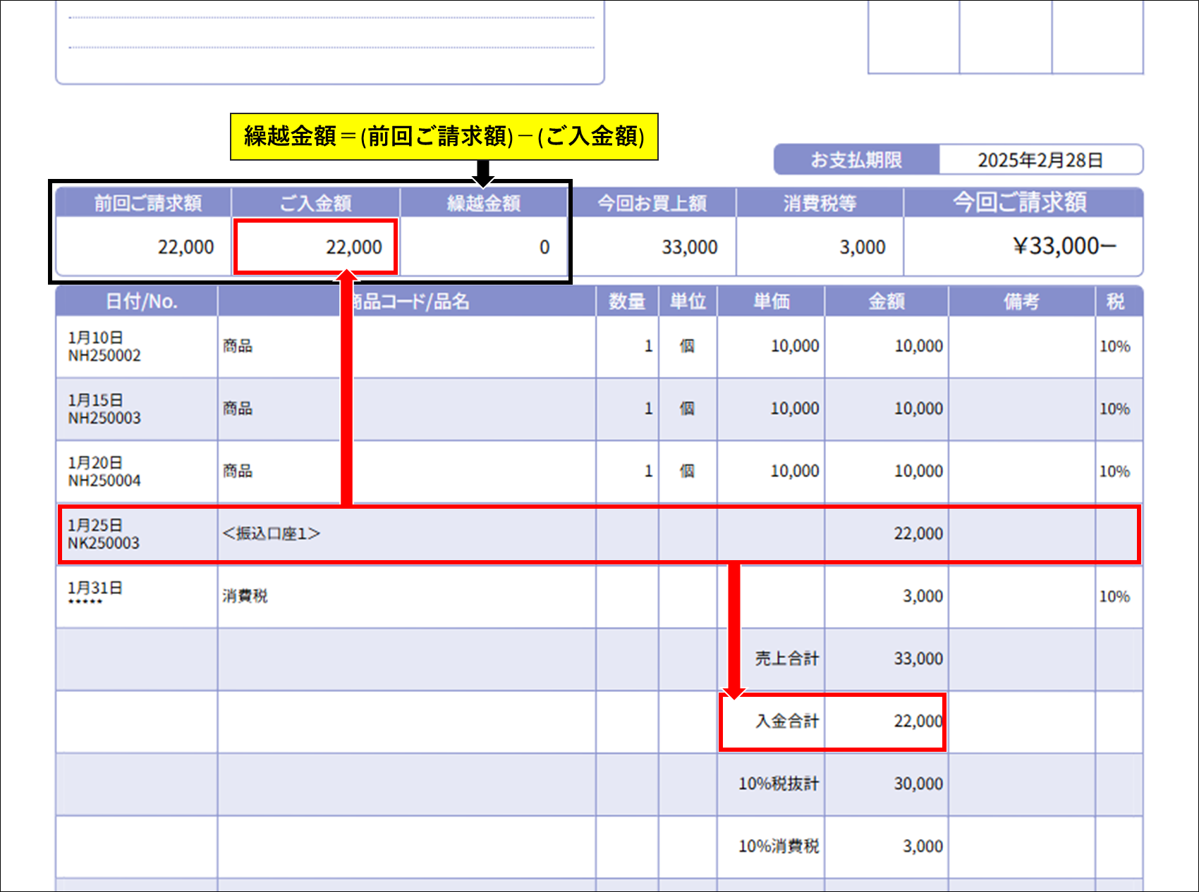This screenshot has height=892, width=1199.
Task: Click the black arrow pointing to 繰越金額
Action: coord(483,173)
